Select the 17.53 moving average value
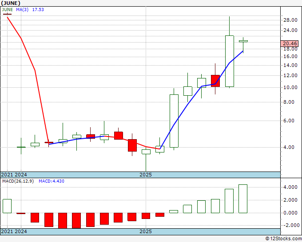 click(x=38, y=10)
